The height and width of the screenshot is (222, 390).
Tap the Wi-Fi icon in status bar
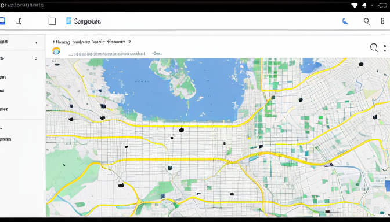click(x=355, y=5)
